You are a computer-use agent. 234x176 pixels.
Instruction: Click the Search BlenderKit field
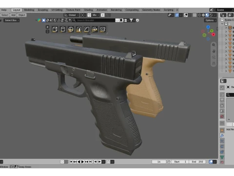[94, 21]
